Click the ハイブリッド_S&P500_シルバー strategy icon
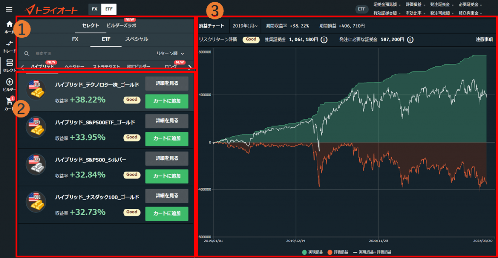 36,164
